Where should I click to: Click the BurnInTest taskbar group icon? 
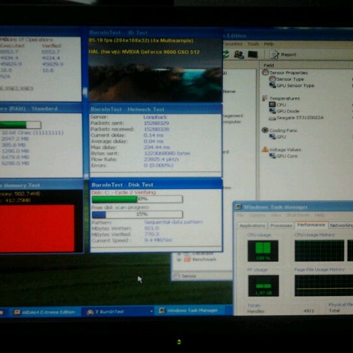[90, 312]
